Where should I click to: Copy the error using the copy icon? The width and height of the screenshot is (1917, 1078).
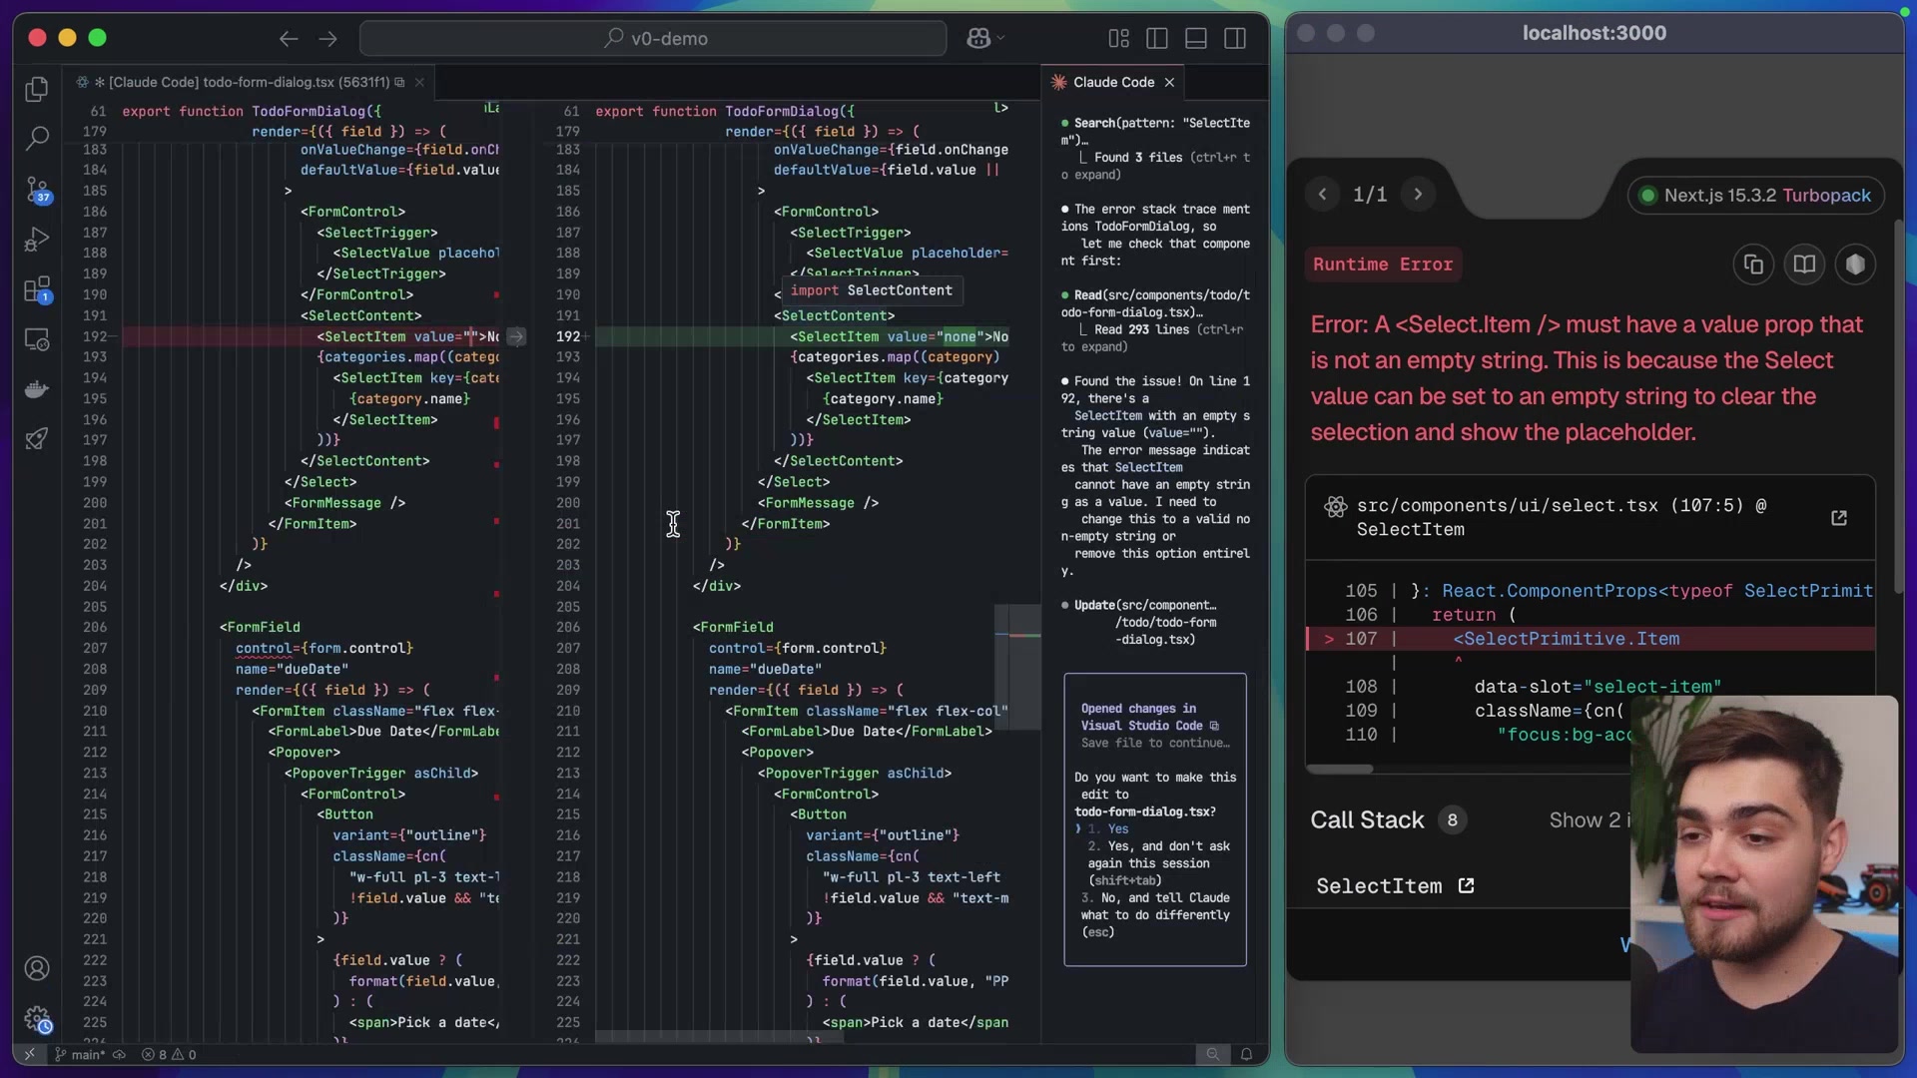click(x=1754, y=264)
